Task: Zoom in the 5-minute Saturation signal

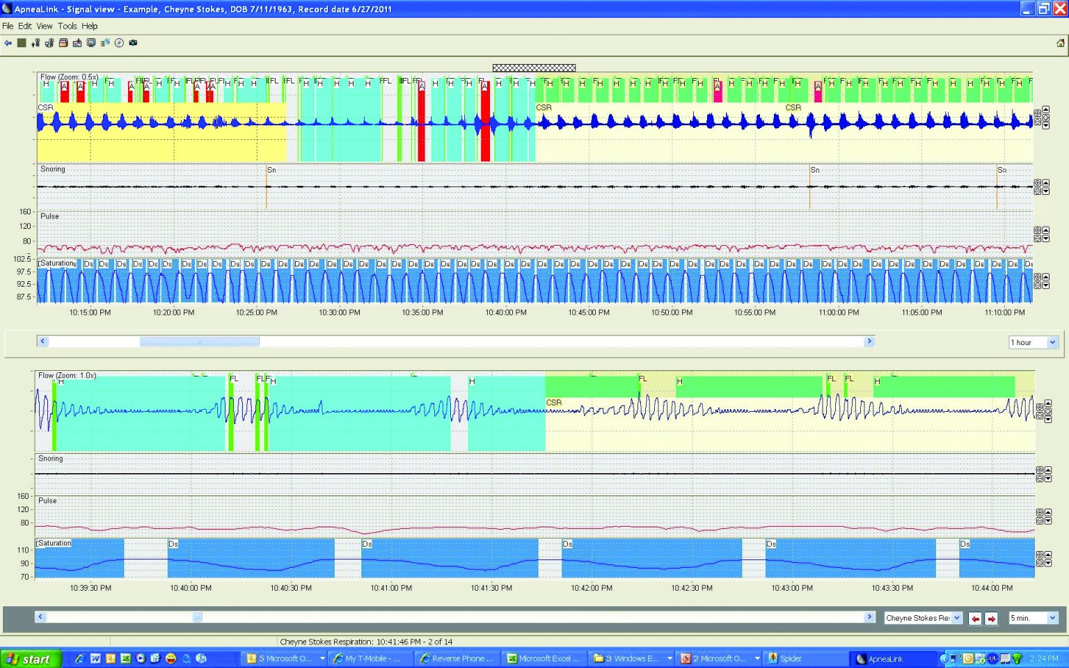Action: [x=1040, y=555]
